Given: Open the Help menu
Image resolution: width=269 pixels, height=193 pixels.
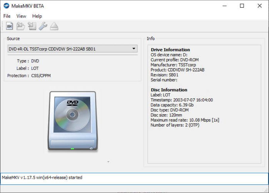Looking at the screenshot, I should [37, 16].
